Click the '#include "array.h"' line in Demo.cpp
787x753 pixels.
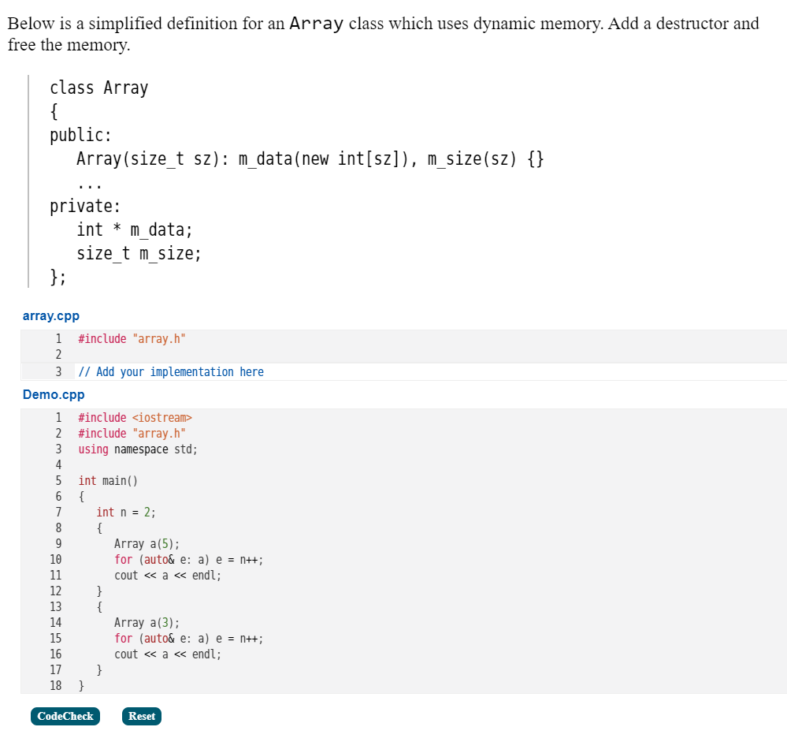coord(132,434)
